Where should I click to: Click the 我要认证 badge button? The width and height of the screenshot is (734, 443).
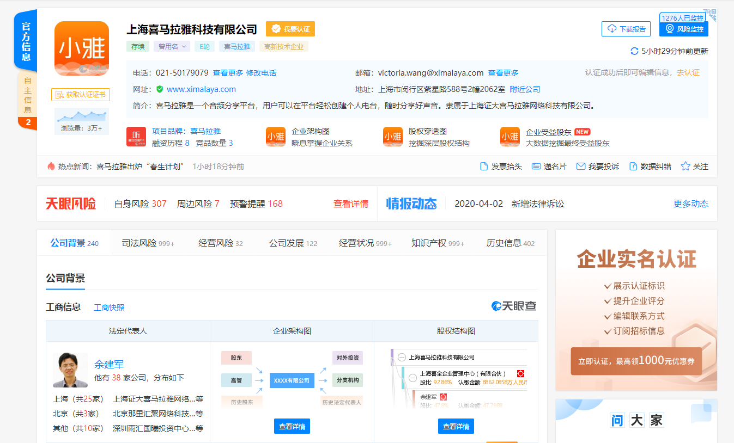(x=290, y=29)
